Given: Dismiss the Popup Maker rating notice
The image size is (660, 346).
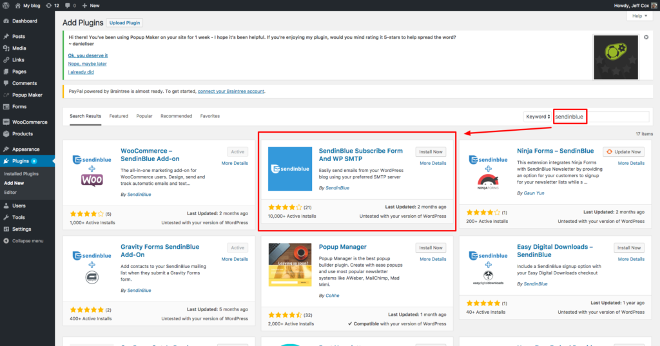Looking at the screenshot, I should tap(646, 37).
